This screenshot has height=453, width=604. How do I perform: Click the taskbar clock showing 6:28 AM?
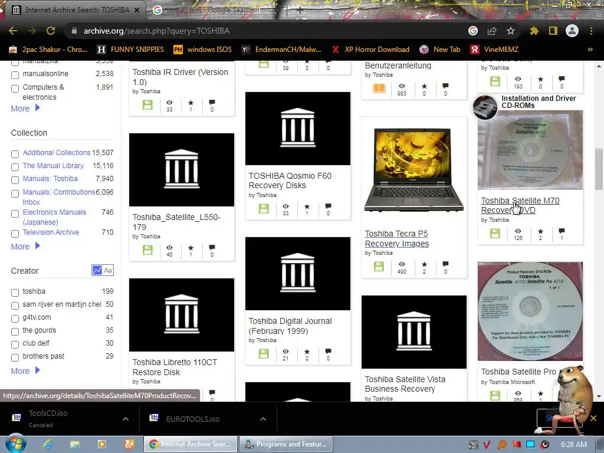coord(573,445)
